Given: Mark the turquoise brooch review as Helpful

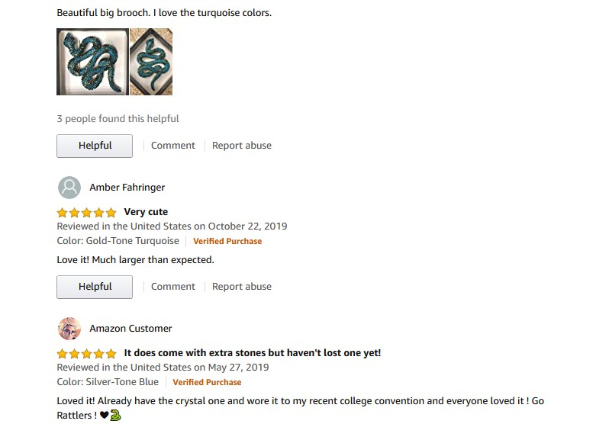Looking at the screenshot, I should tap(95, 146).
